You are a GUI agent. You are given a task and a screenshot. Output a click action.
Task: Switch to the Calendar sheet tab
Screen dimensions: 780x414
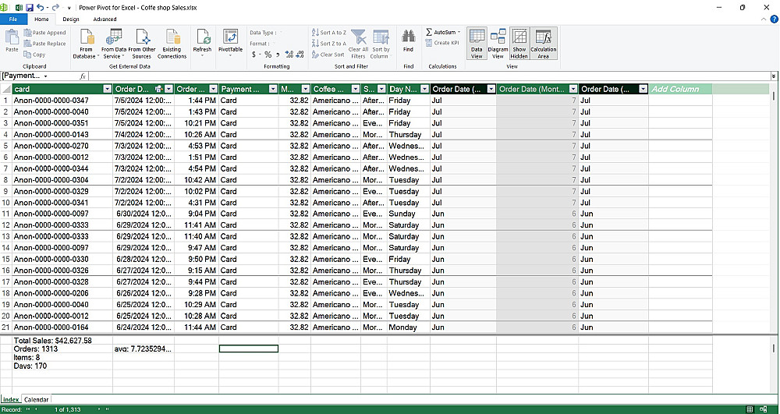coord(37,399)
